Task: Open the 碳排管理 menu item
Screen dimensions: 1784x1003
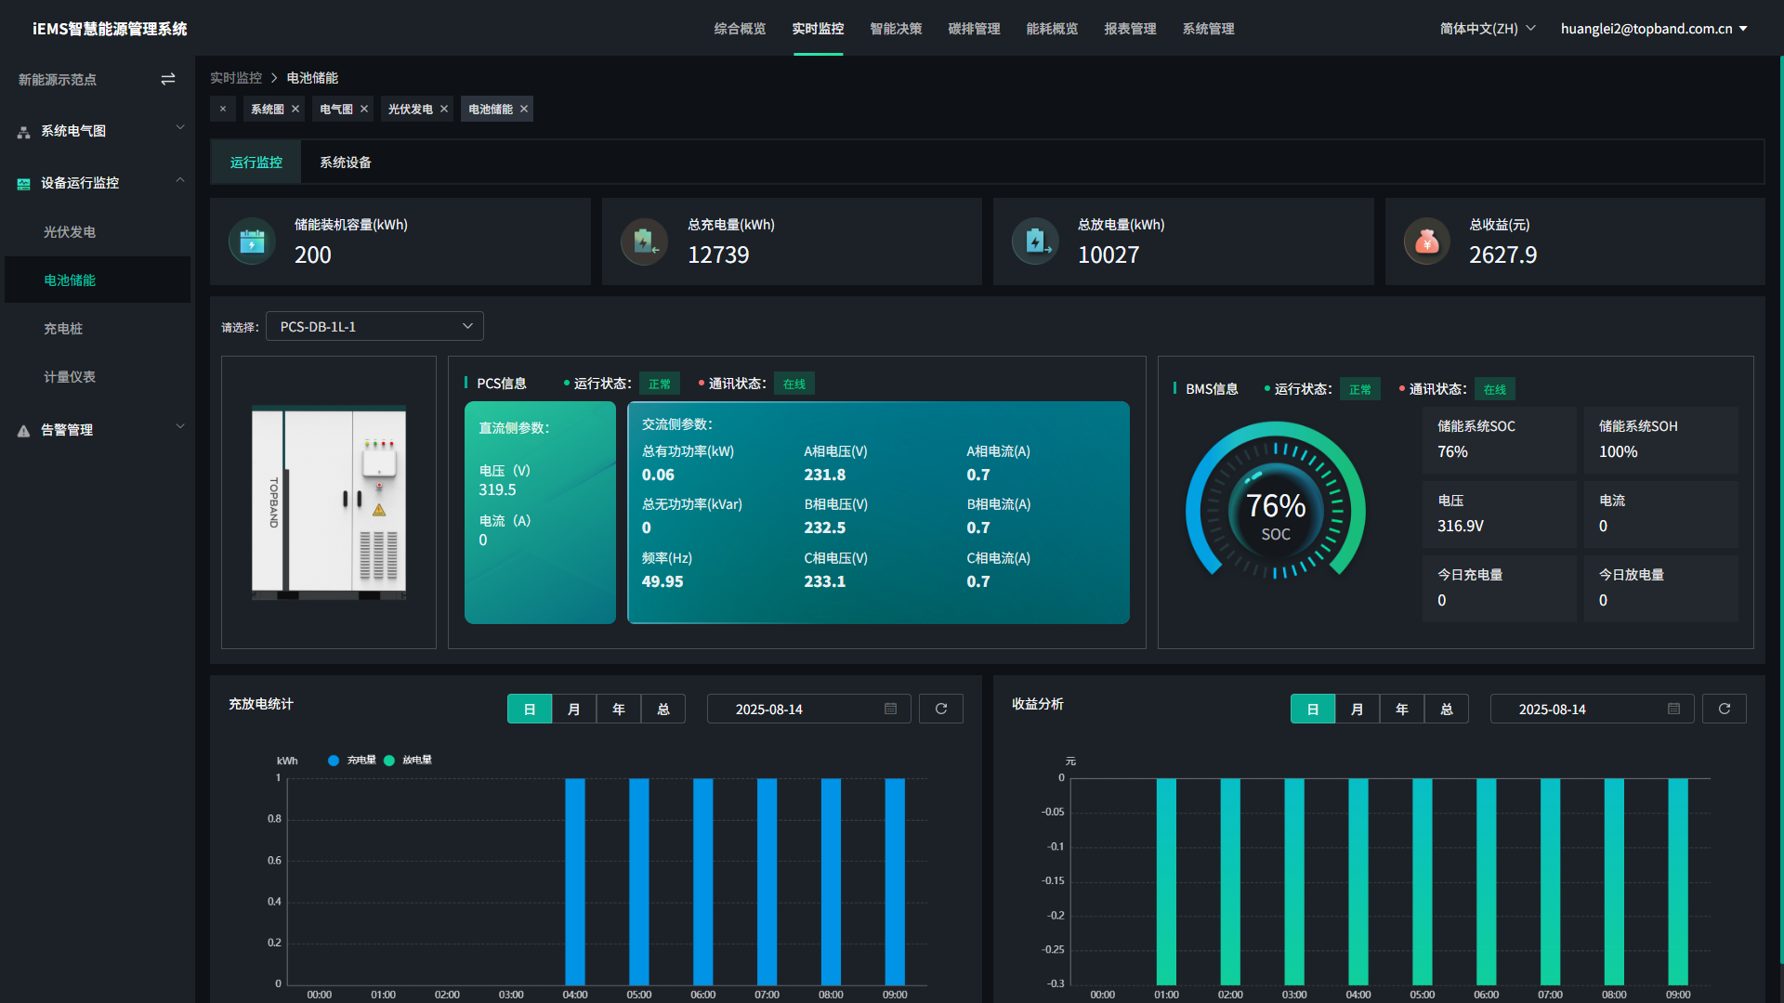Action: point(974,29)
